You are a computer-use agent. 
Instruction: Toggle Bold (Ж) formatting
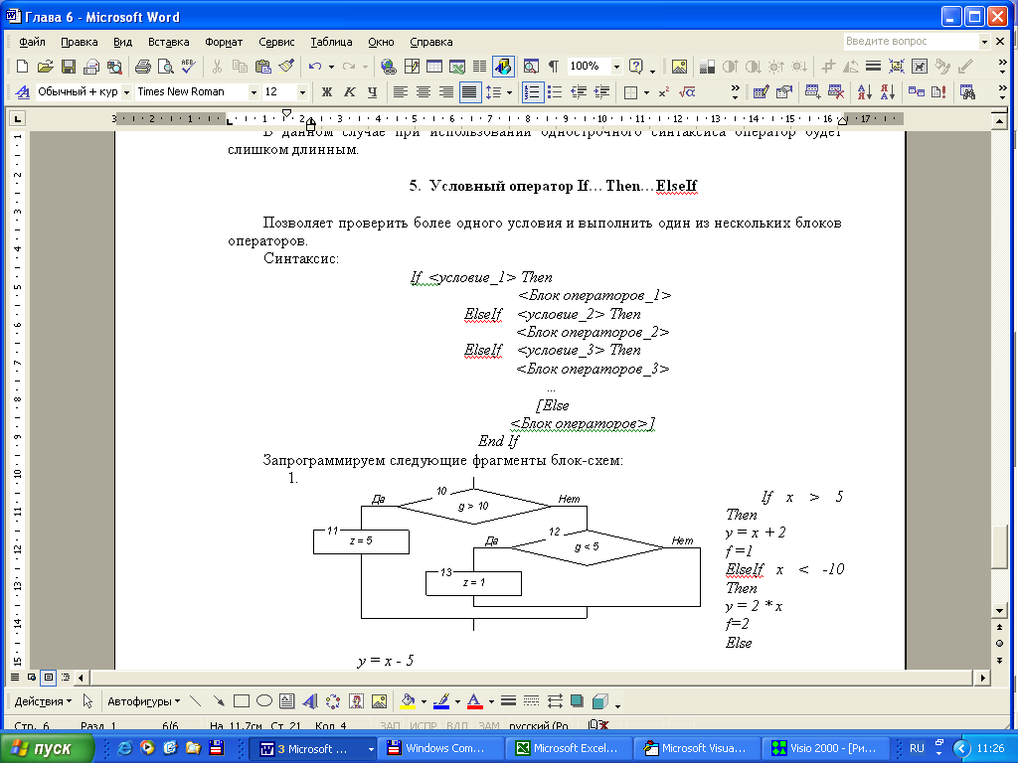tap(326, 92)
